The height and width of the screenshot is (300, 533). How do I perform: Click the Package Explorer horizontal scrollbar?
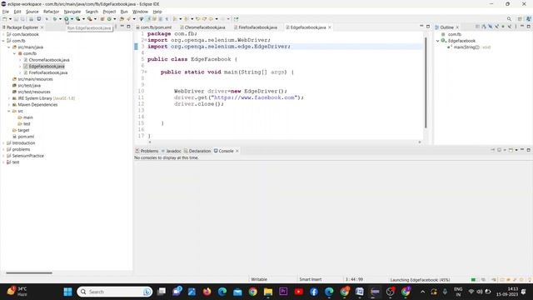29,272
